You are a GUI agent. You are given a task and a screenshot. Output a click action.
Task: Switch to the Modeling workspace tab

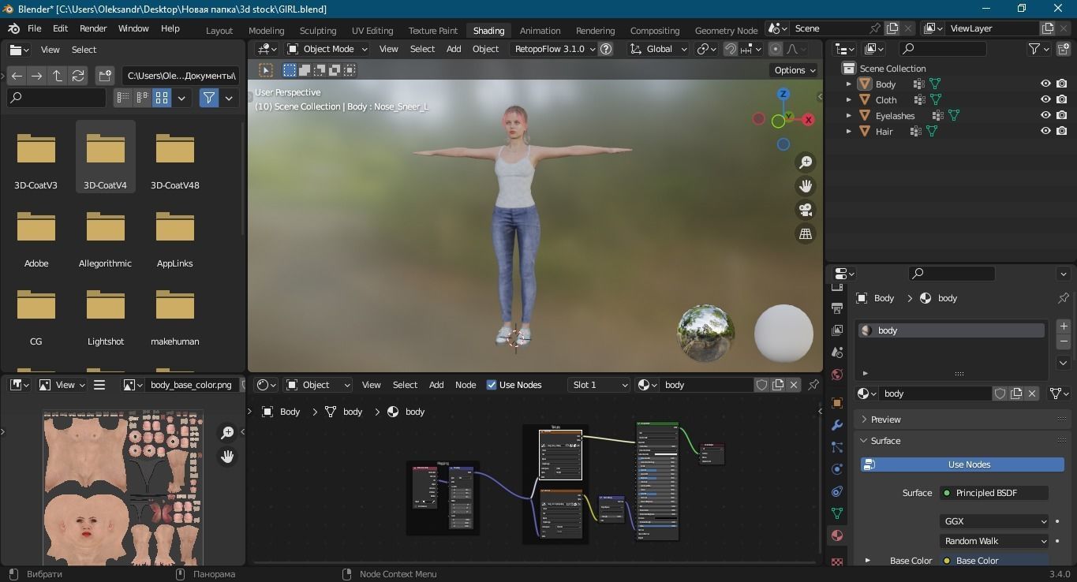tap(267, 31)
